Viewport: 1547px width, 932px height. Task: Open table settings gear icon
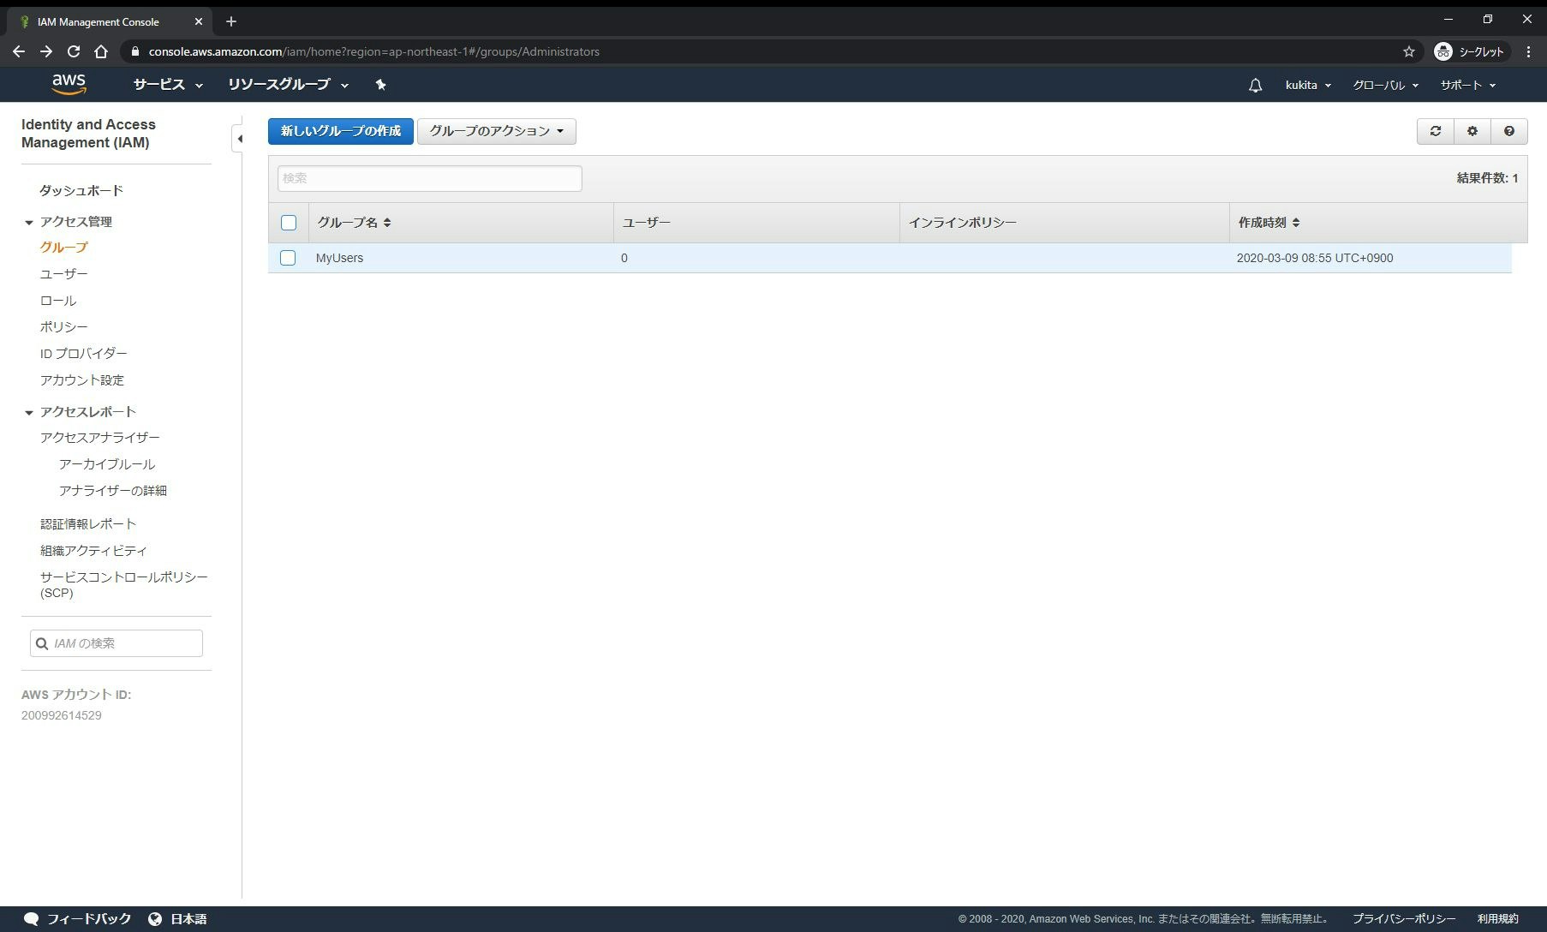pyautogui.click(x=1472, y=131)
